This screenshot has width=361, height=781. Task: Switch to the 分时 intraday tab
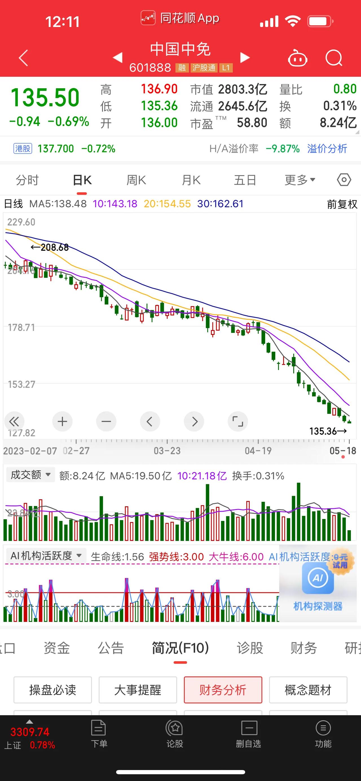pos(27,180)
